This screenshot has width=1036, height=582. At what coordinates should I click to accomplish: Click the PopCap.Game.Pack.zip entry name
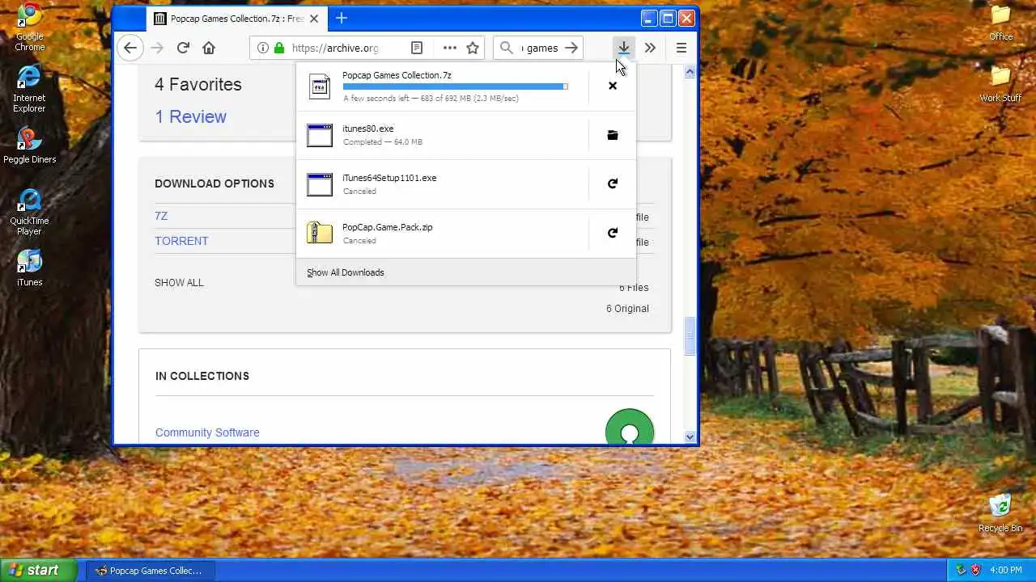[388, 227]
